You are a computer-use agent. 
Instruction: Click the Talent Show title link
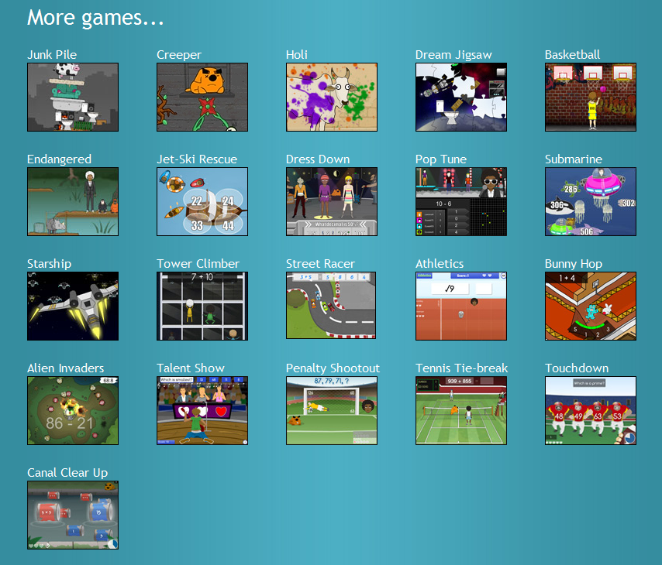[191, 368]
